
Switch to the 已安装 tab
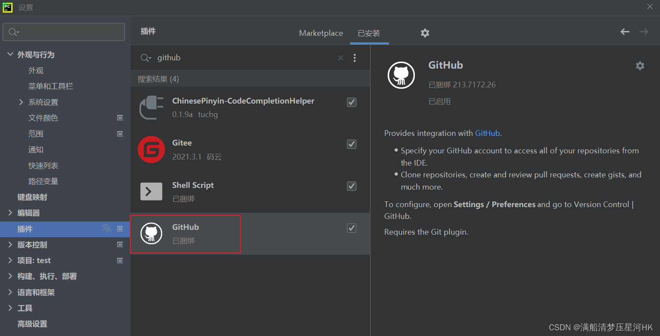tap(369, 33)
